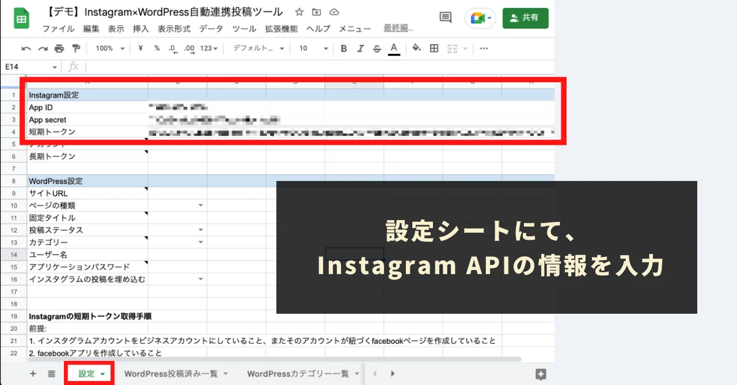Undo the last action
Screen dimensions: 737x385
tap(26, 48)
